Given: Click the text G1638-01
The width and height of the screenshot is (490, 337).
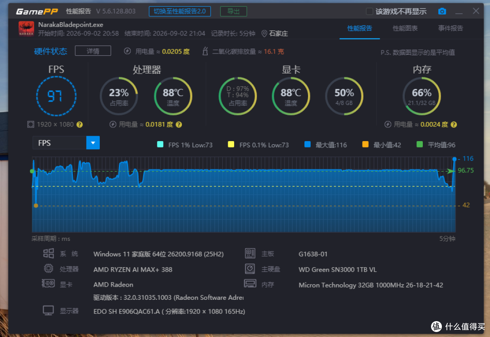Looking at the screenshot, I should (x=313, y=254).
